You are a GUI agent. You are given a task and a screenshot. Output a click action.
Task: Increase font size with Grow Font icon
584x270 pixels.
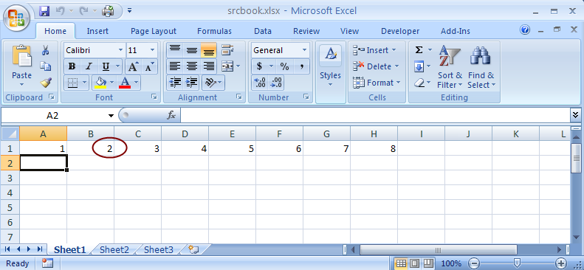(133, 66)
